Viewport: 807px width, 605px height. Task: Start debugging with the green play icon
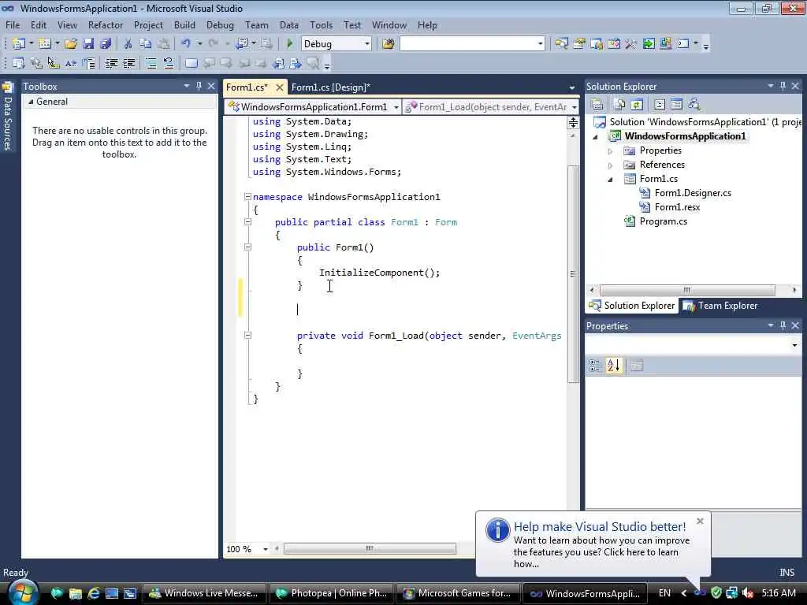point(289,44)
